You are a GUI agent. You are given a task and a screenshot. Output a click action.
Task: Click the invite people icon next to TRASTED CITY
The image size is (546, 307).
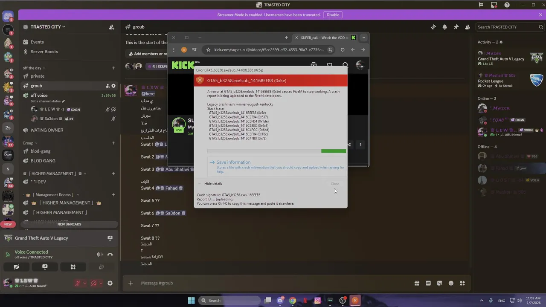click(112, 27)
